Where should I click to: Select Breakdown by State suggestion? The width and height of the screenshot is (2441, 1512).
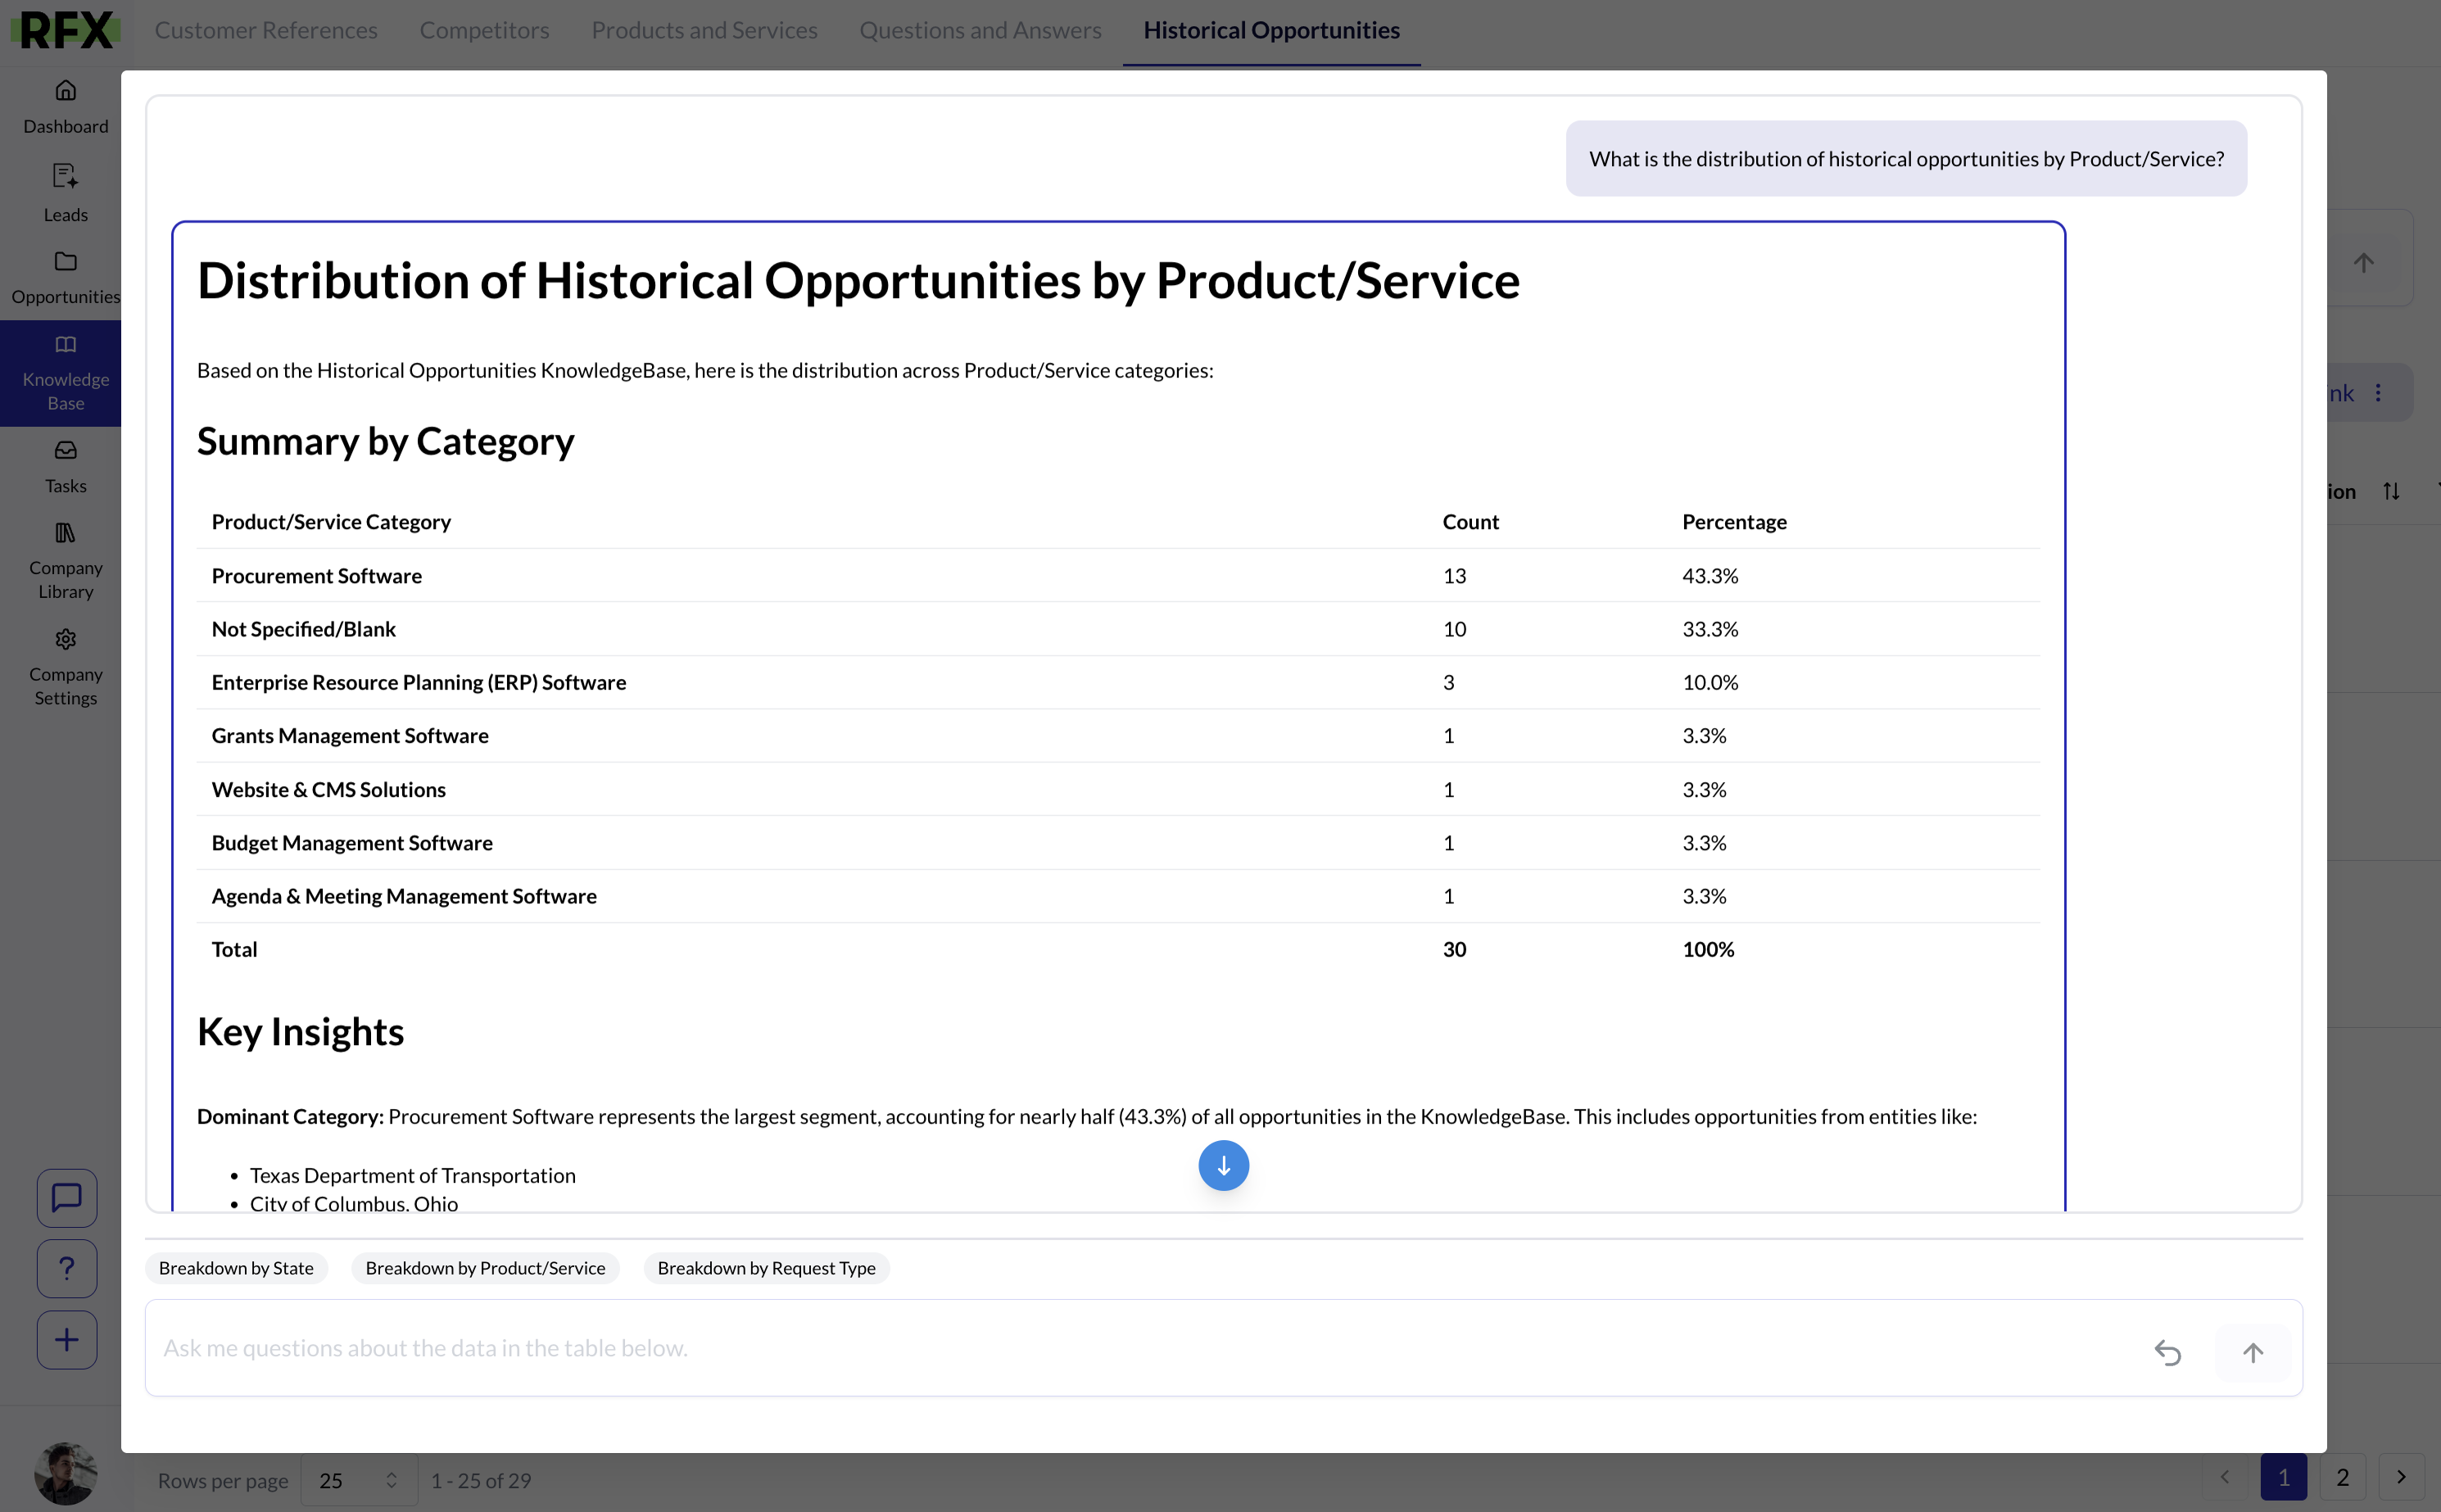tap(236, 1268)
